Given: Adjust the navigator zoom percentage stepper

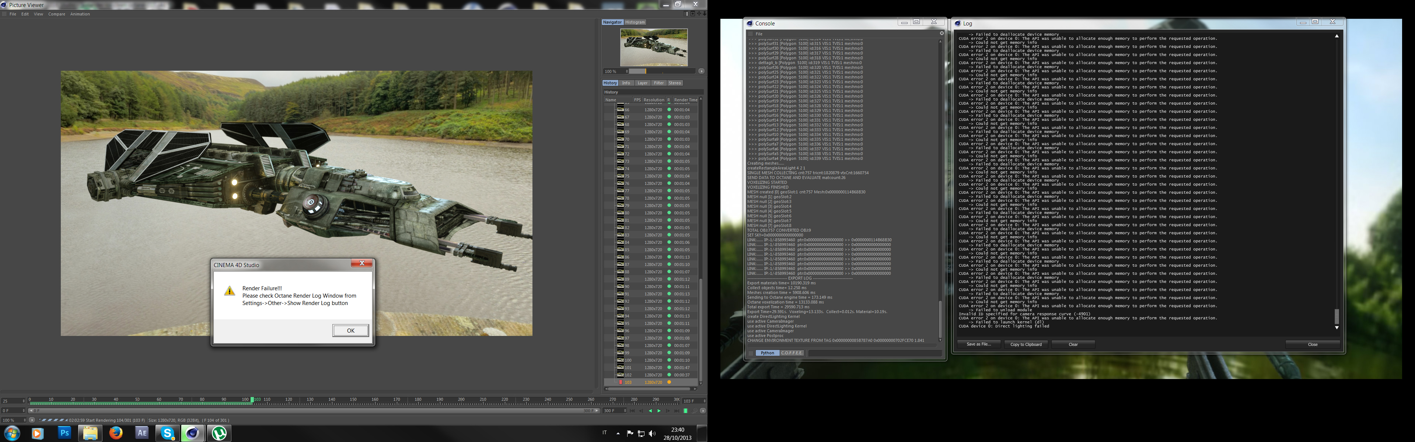Looking at the screenshot, I should [x=626, y=71].
